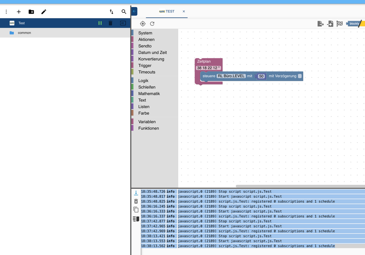Click the export blocks icon
The height and width of the screenshot is (255, 365).
(320, 24)
